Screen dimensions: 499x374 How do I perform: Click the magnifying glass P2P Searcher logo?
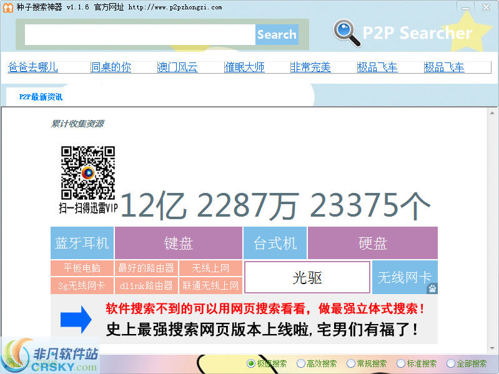pos(347,33)
